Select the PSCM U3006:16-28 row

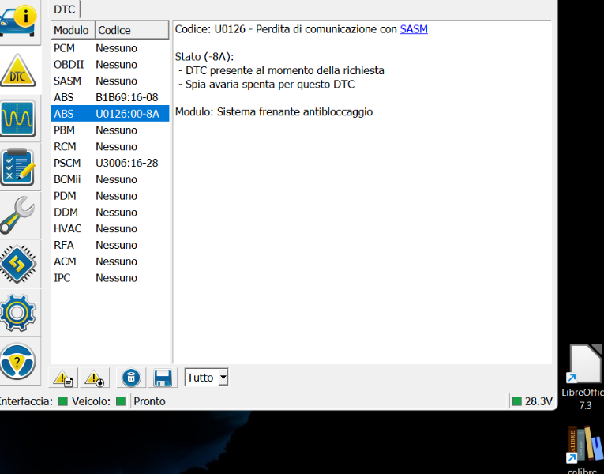[x=111, y=163]
